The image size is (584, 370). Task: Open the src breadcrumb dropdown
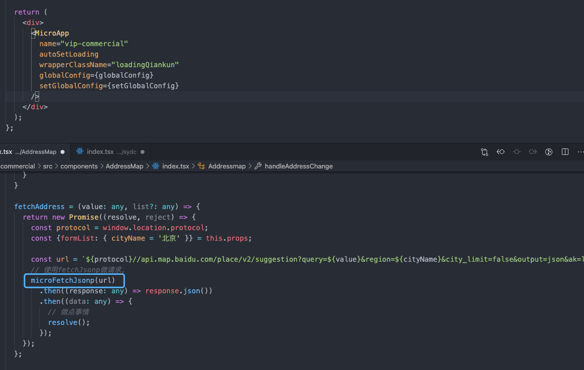(x=48, y=166)
